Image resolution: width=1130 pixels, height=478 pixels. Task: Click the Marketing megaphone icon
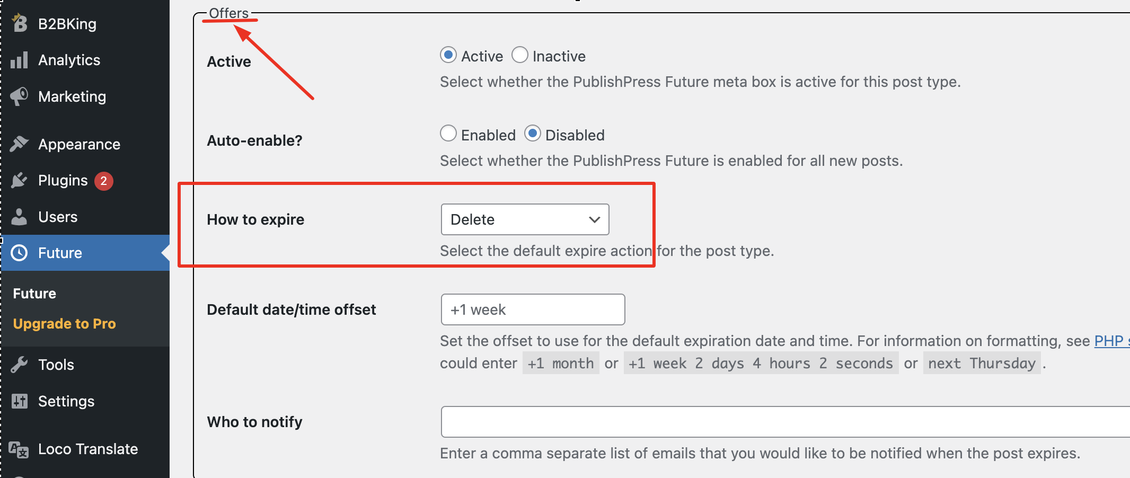19,96
